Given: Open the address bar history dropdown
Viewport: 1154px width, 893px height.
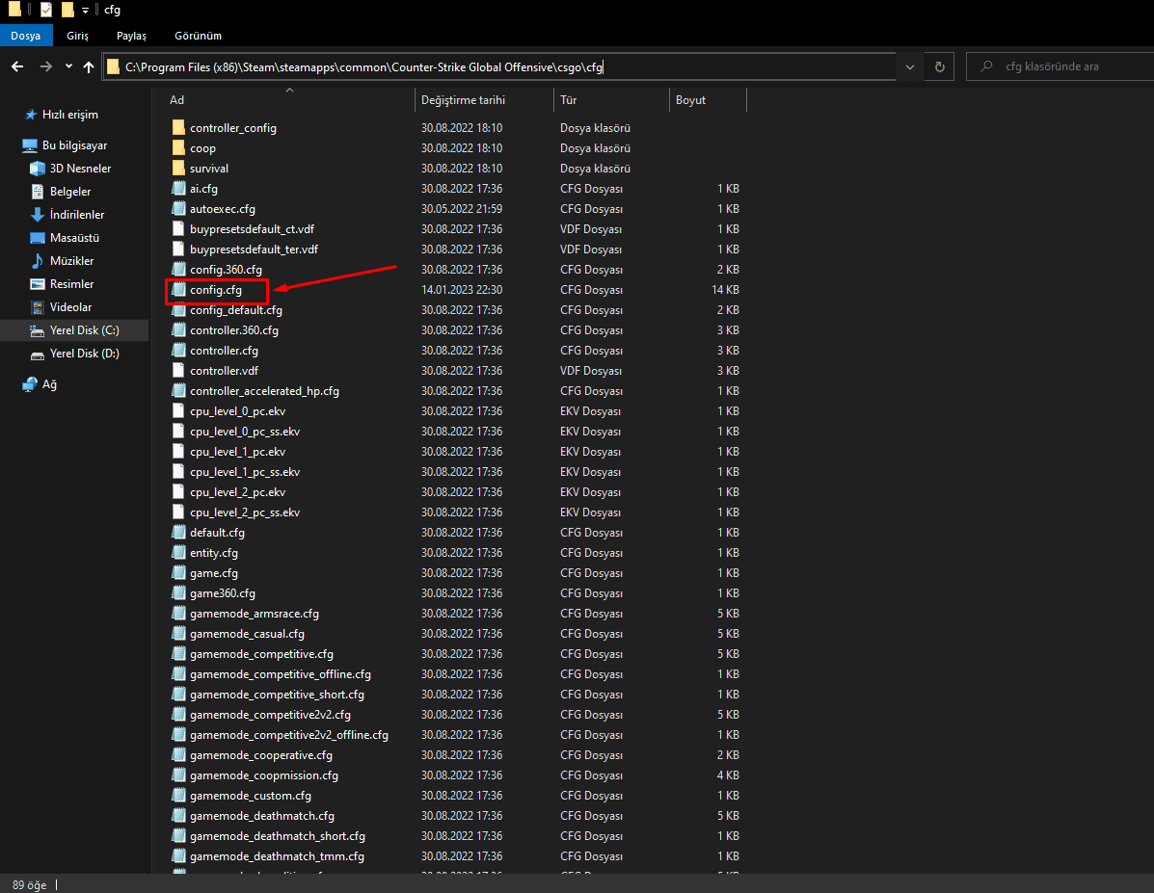Looking at the screenshot, I should (x=910, y=66).
